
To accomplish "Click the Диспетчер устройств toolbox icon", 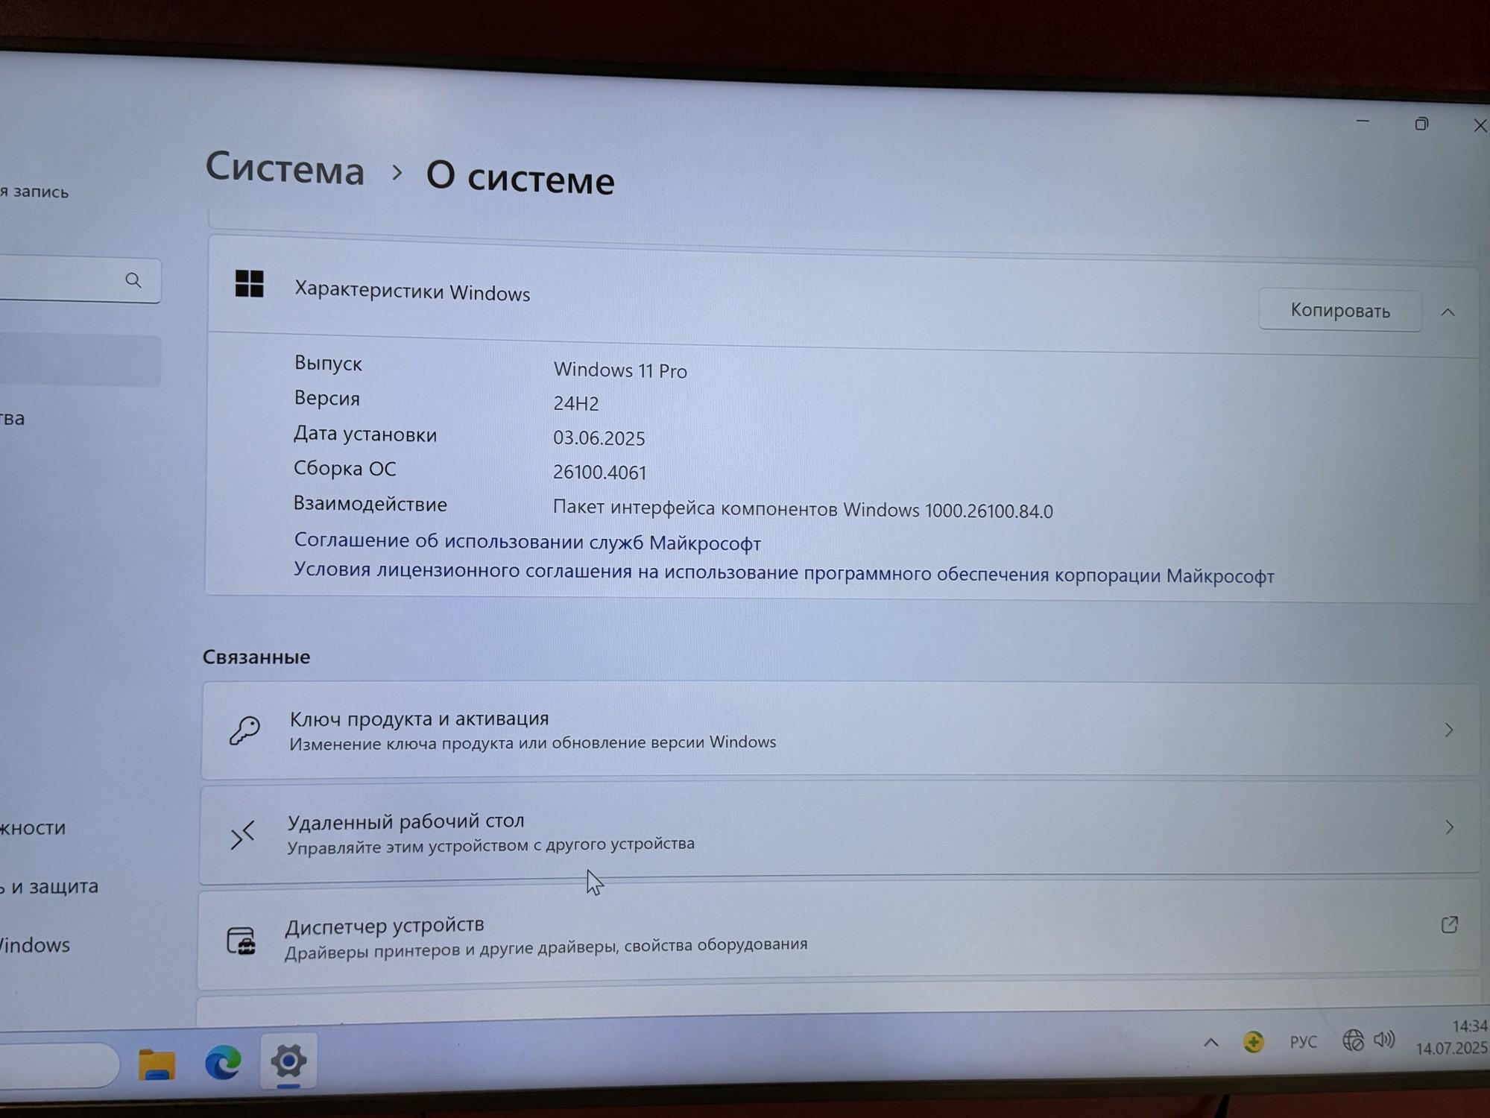I will pyautogui.click(x=241, y=941).
